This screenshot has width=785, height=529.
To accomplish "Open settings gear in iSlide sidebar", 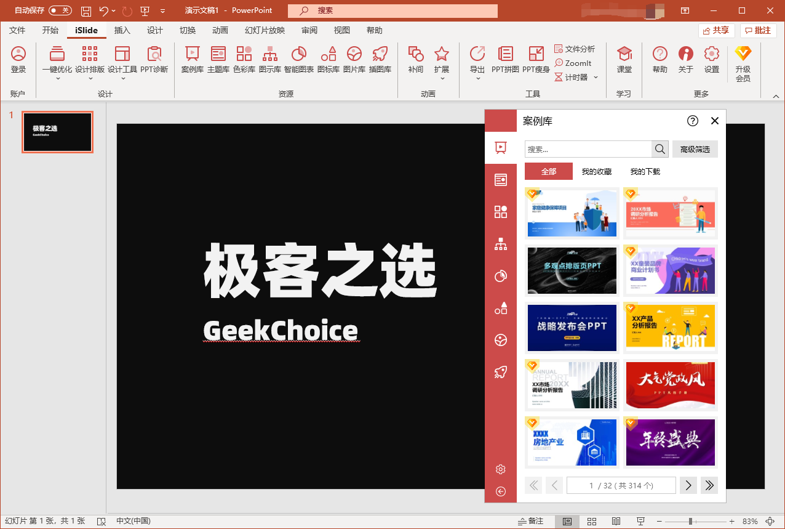I will pyautogui.click(x=501, y=469).
